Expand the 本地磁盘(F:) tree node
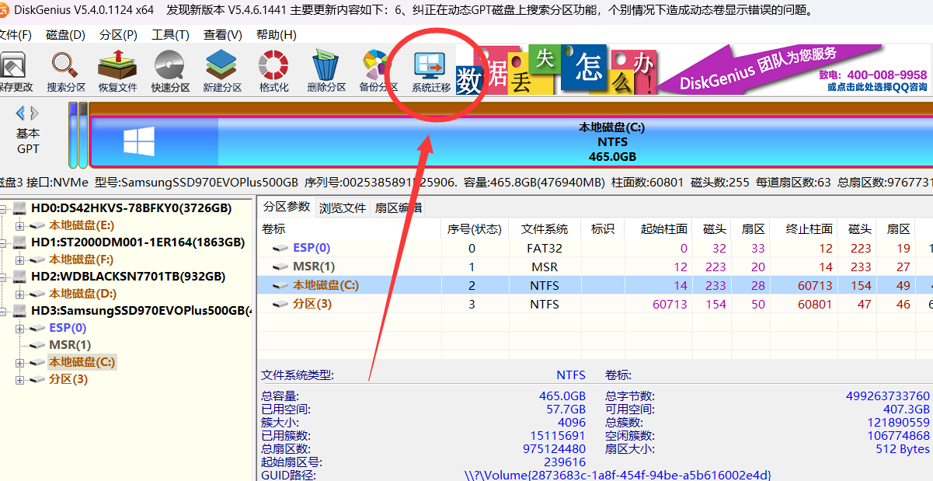 point(19,261)
